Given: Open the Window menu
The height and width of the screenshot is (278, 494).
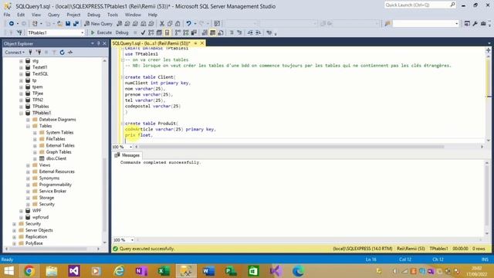Looking at the screenshot, I should (133, 15).
